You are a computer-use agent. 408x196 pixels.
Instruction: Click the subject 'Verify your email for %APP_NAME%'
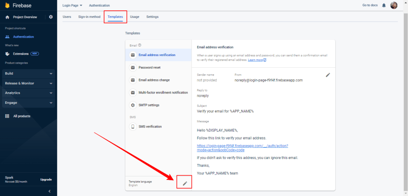point(225,111)
